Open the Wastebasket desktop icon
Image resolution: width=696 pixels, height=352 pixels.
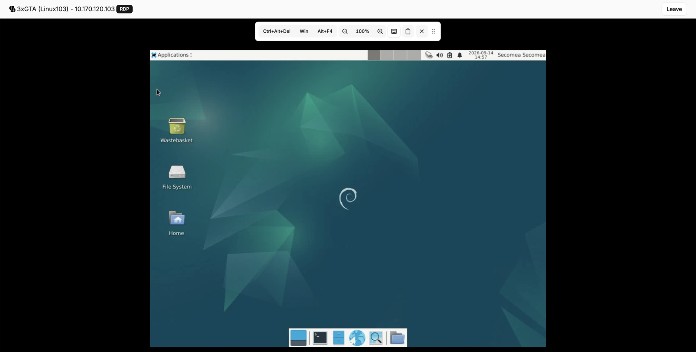[177, 130]
